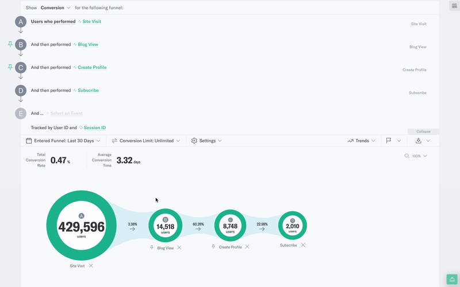Change the Session ID tracking property

95,127
